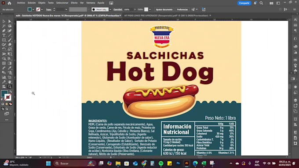Click Ajustar documento button
The width and height of the screenshot is (299, 168).
point(164,10)
